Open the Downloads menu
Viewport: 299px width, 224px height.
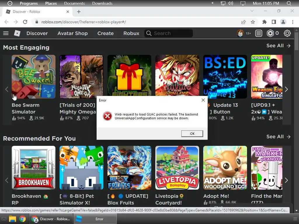click(102, 3)
